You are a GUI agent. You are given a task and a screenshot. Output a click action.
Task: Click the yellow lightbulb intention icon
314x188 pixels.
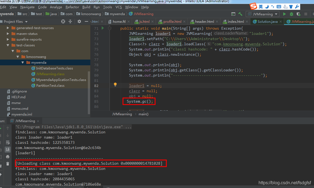(115, 85)
